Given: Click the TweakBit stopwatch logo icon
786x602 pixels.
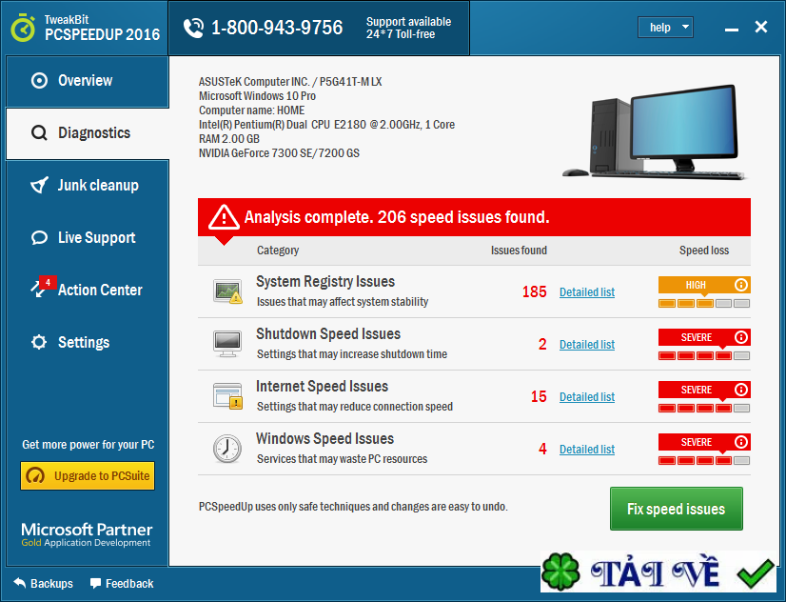Looking at the screenshot, I should (x=23, y=28).
